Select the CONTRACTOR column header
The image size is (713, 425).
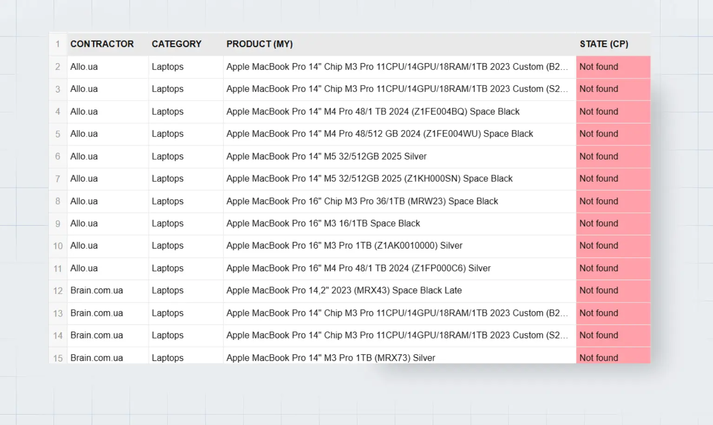(x=102, y=44)
